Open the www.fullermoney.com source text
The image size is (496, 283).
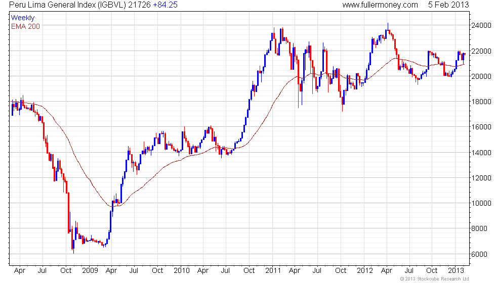[x=380, y=5]
